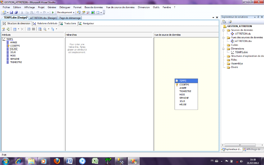
Task: Open the Générer menu
Action: tap(52, 7)
